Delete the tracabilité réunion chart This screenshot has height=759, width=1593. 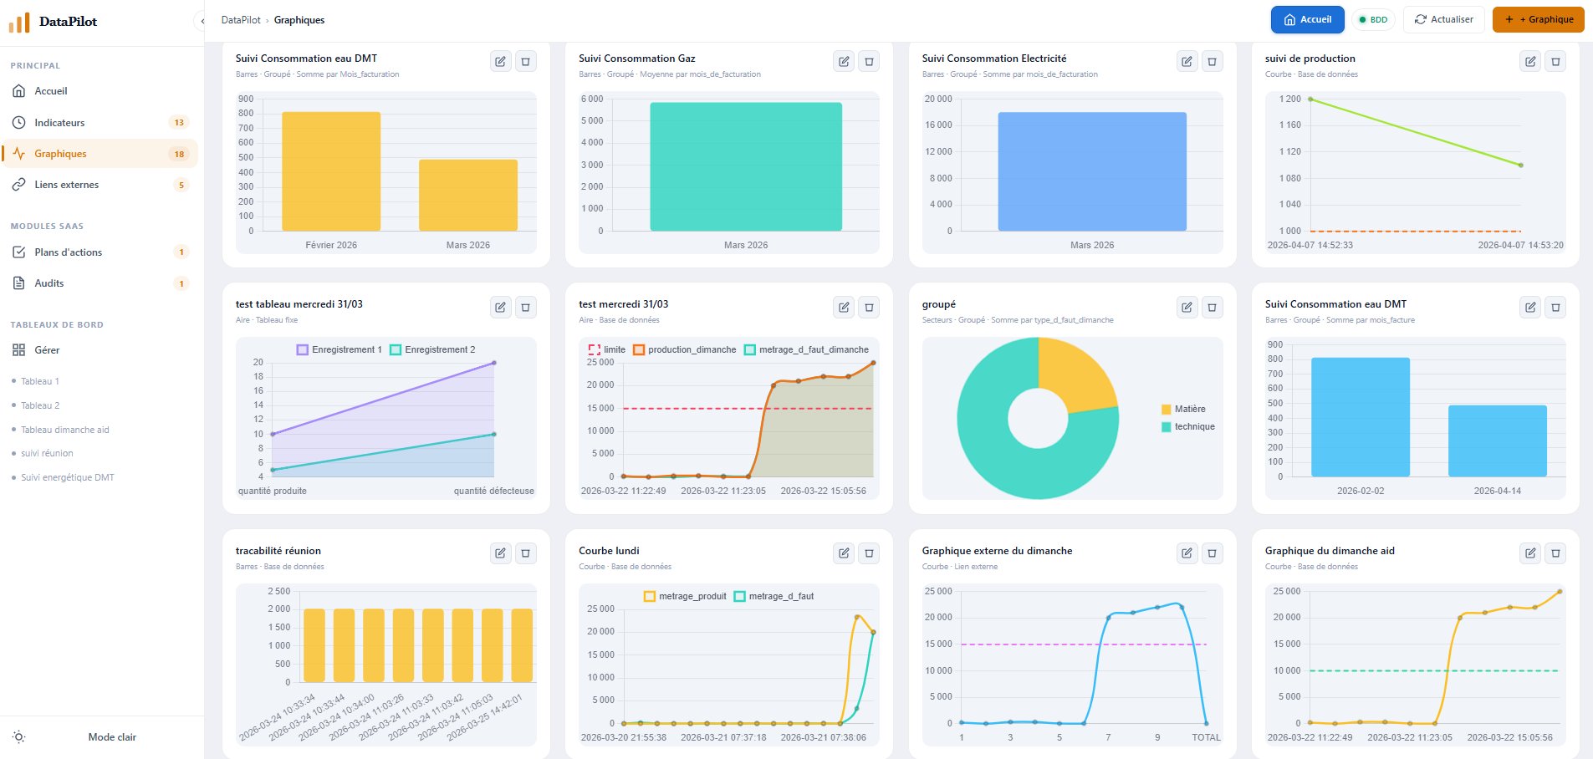525,553
